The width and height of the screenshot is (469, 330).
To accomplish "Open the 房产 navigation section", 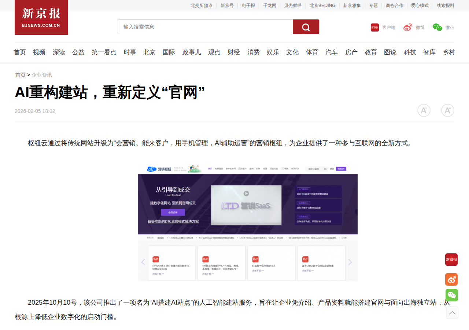I will (x=351, y=52).
